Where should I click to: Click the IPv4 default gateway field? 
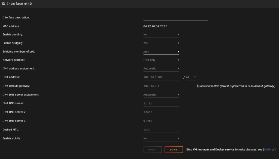(x=161, y=86)
